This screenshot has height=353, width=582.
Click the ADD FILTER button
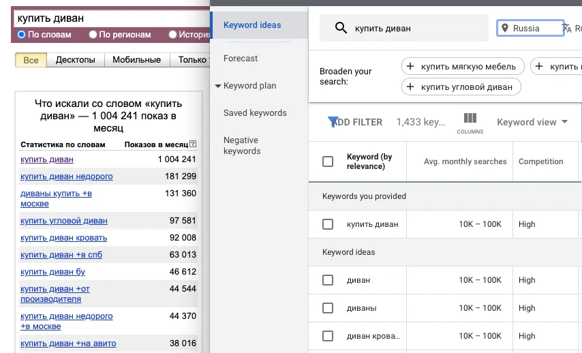356,122
